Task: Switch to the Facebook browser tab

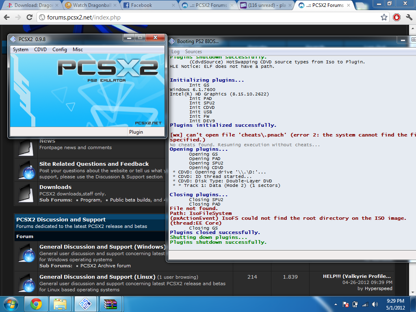Action: coord(149,5)
